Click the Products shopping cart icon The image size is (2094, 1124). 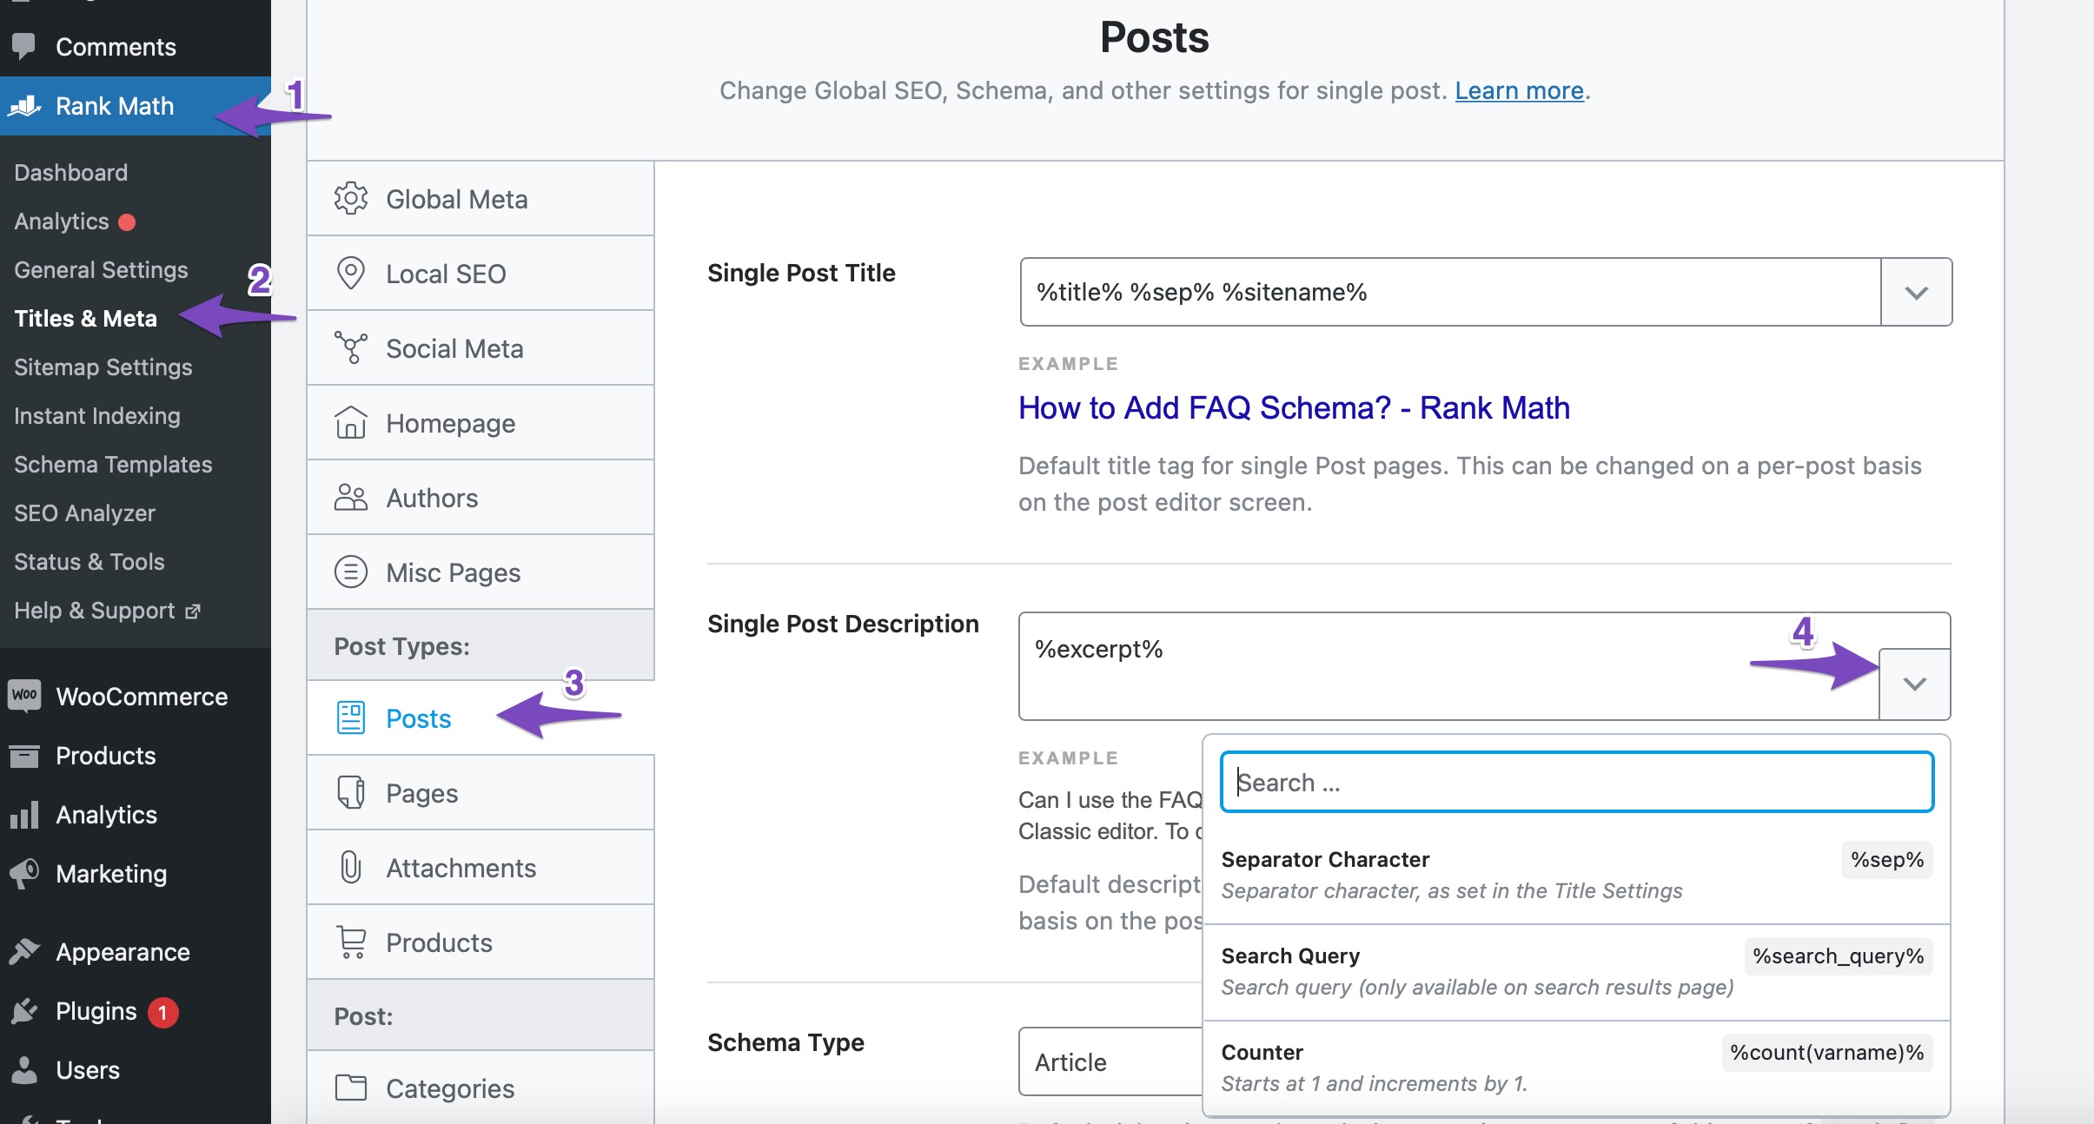[351, 942]
